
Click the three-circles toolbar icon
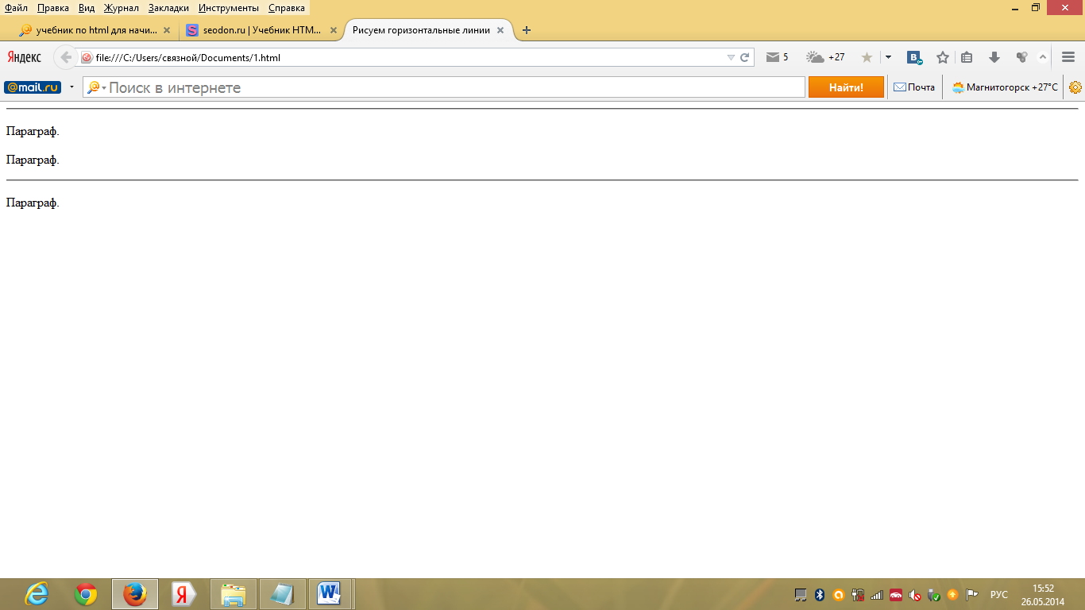[1021, 57]
